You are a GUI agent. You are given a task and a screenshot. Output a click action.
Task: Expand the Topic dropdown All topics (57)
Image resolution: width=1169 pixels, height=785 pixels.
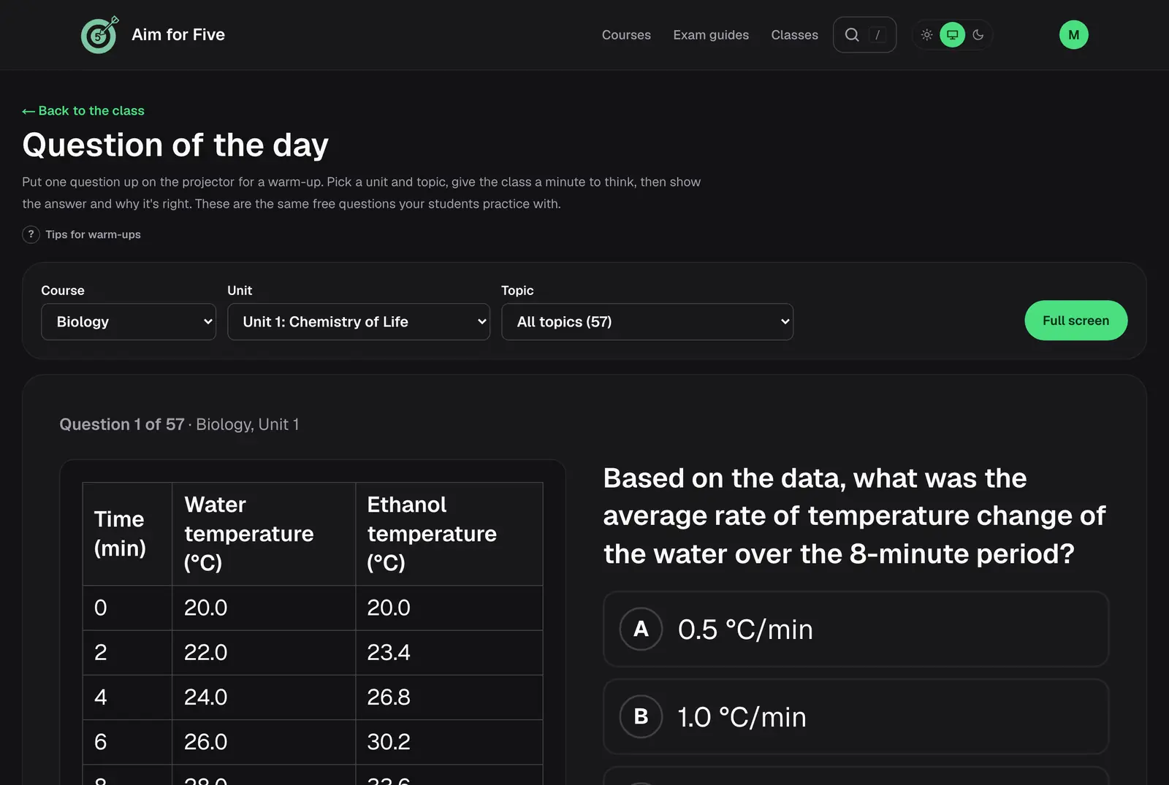(647, 322)
